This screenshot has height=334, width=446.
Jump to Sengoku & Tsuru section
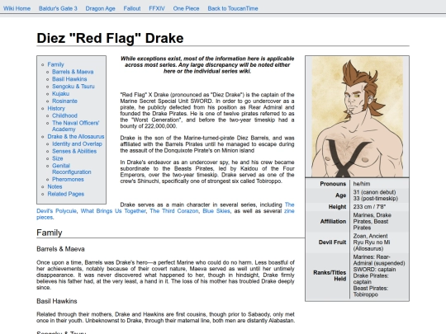(x=74, y=87)
